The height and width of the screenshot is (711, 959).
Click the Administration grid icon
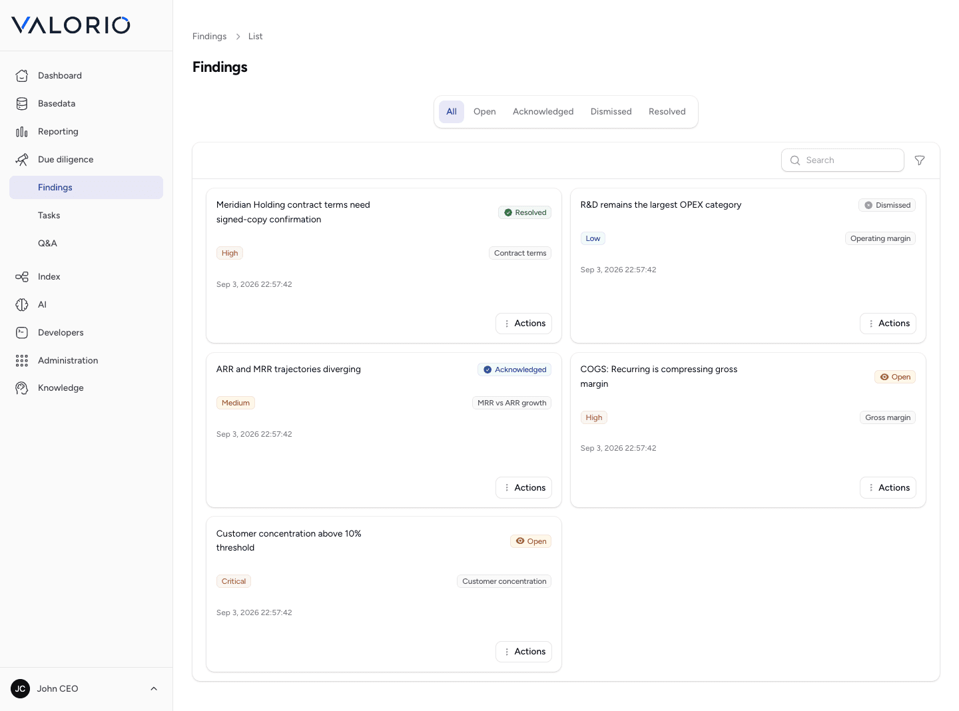[x=22, y=361]
